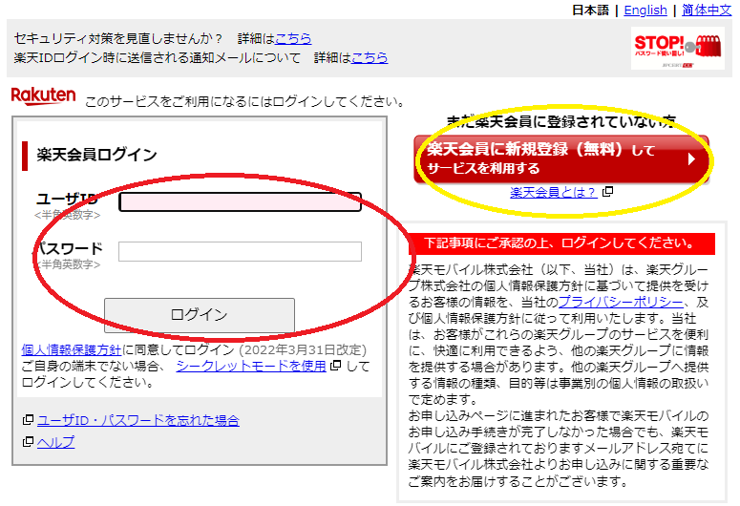Click the icon before ユーザID・パスワードを忘れた場合
The width and height of the screenshot is (740, 506).
coord(28,420)
